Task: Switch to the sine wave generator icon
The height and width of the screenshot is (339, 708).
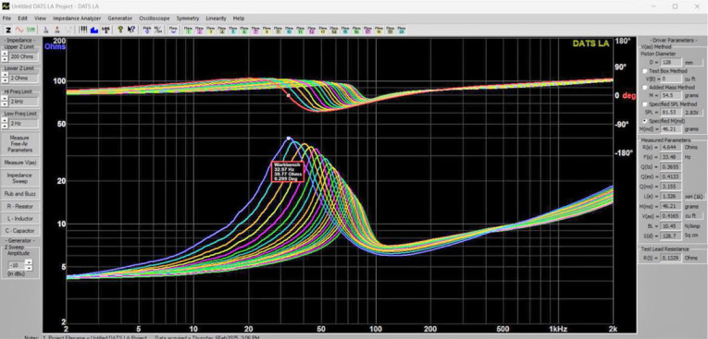Action: coord(19,30)
